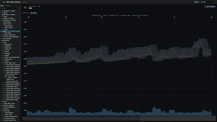Viewport: 217px width, 122px height.
Task: Click the Structures category icon
Action: pyautogui.click(x=3, y=109)
